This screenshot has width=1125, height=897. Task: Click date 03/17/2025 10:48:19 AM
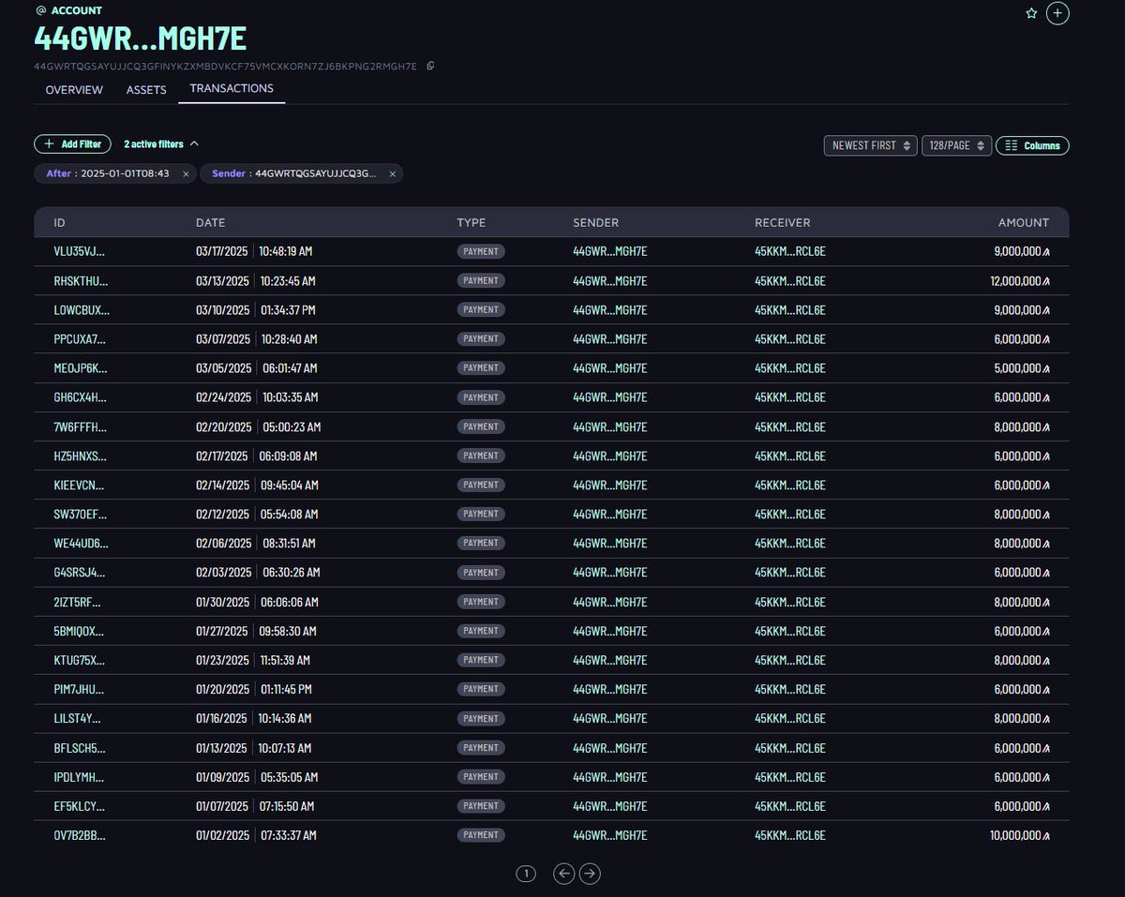pyautogui.click(x=254, y=251)
